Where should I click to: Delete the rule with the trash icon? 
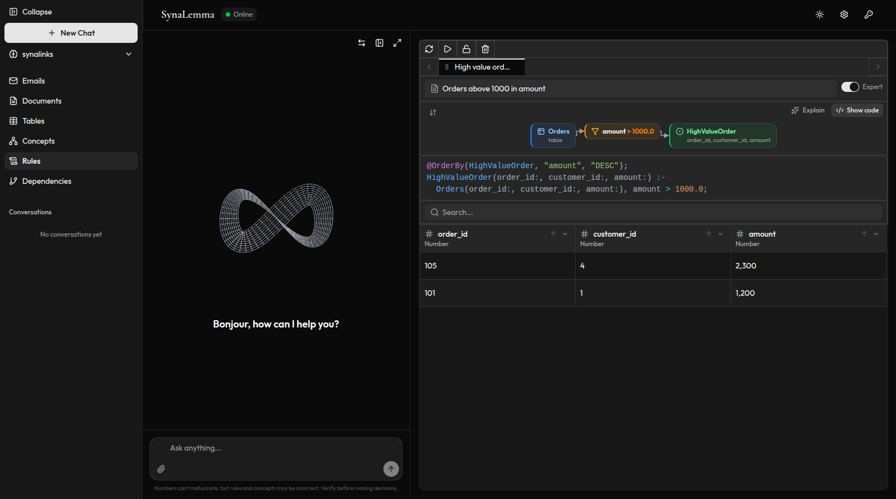point(485,49)
